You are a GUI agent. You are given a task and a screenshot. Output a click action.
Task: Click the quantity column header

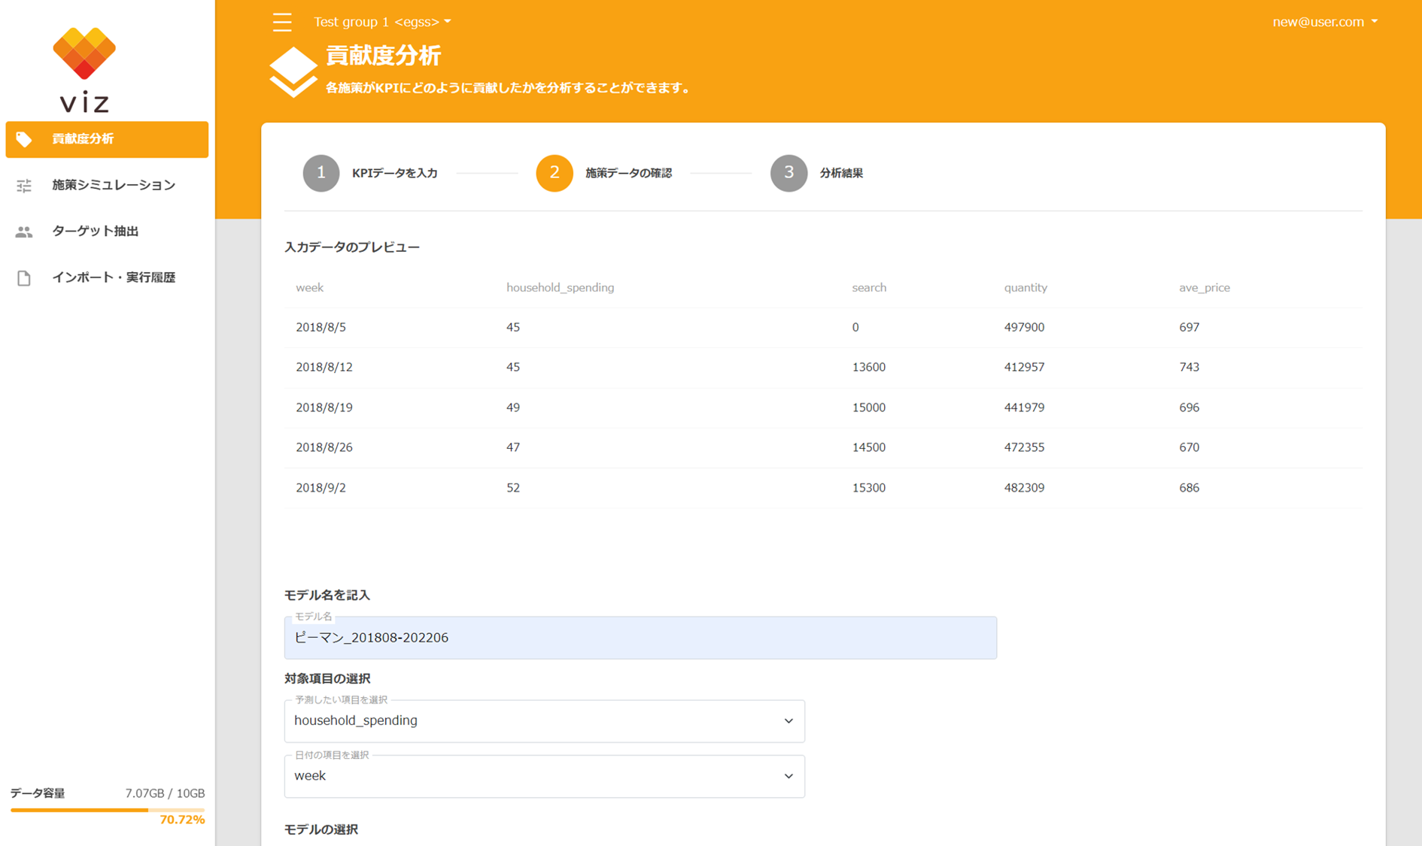(1025, 288)
